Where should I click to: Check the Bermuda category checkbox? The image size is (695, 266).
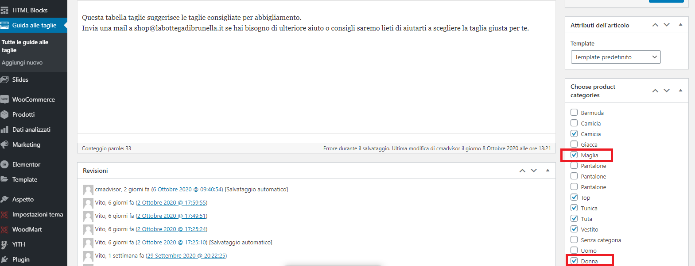574,112
